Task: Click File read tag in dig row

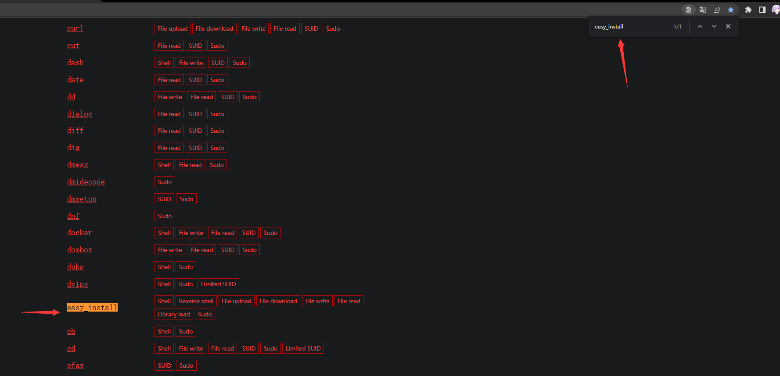Action: (x=169, y=148)
